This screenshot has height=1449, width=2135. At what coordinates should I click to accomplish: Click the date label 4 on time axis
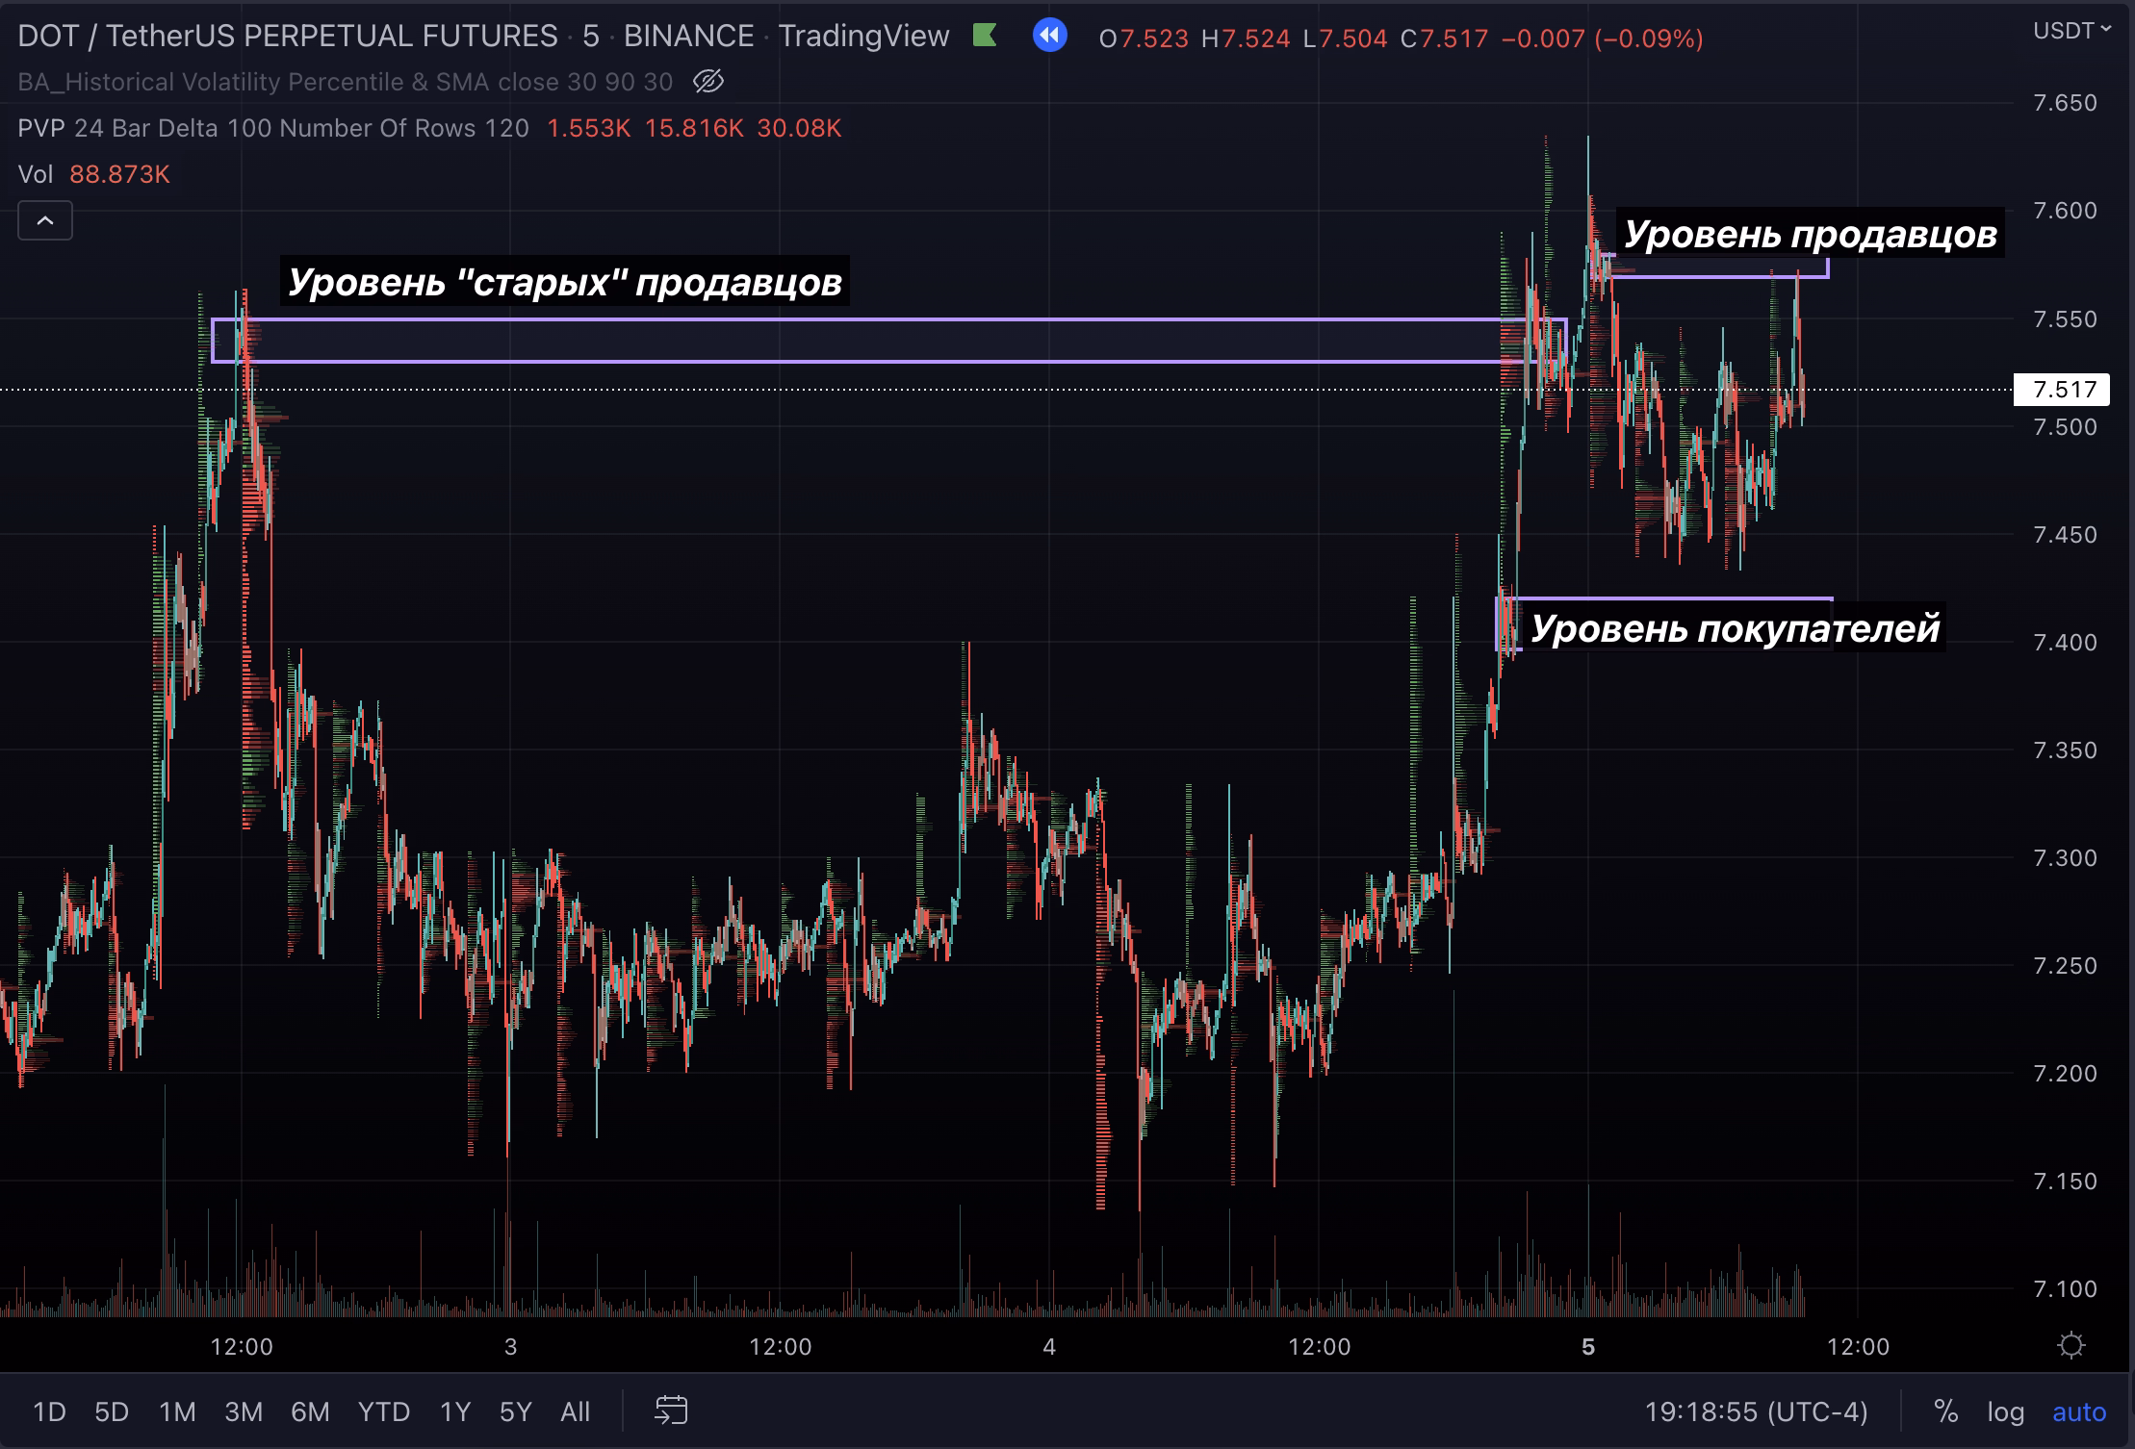1049,1346
